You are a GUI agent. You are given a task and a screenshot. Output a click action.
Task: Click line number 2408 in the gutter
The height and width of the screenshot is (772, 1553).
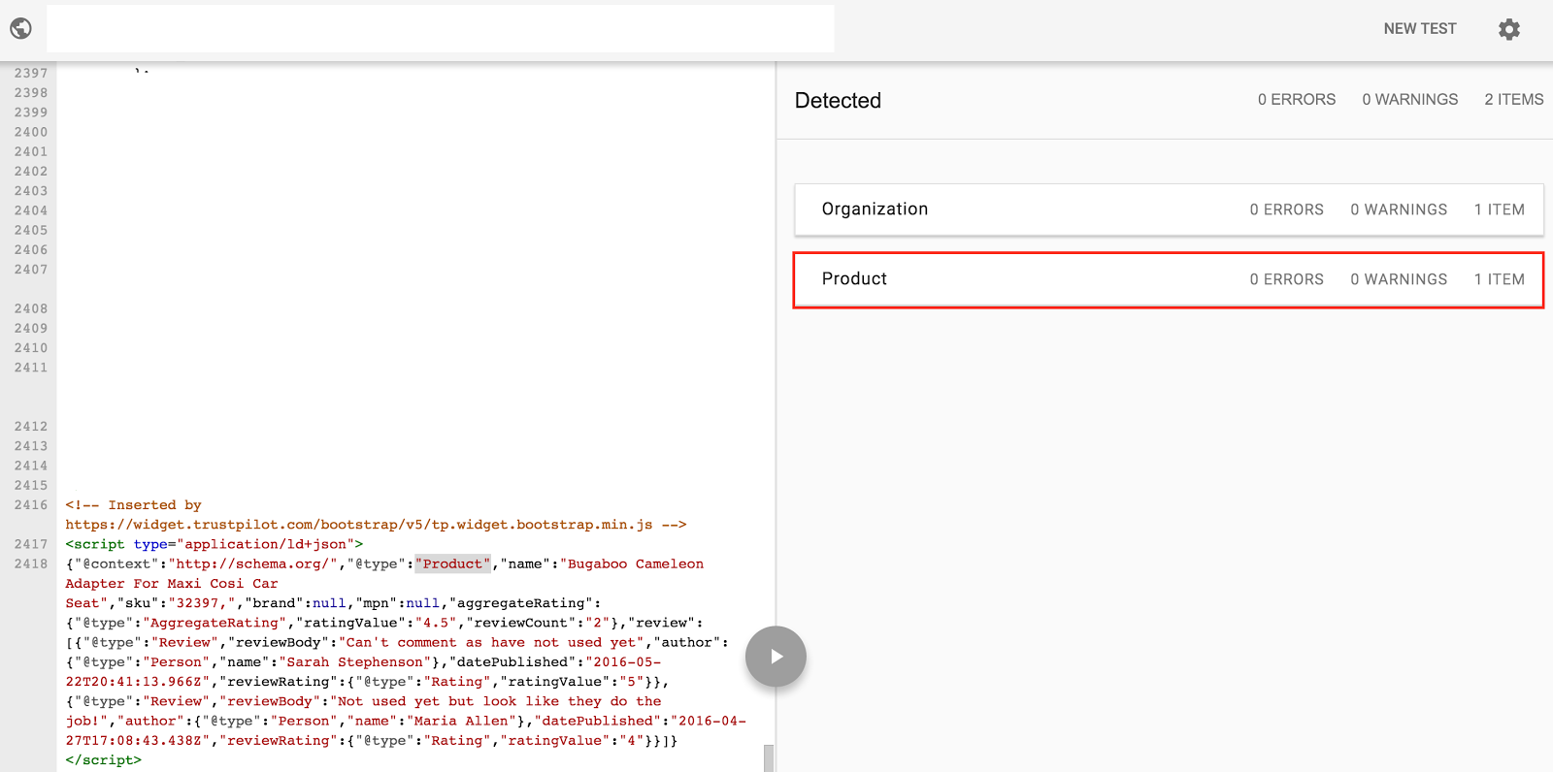point(31,308)
